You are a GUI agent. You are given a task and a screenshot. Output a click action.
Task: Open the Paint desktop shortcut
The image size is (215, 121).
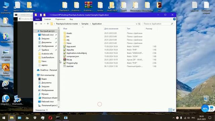[6, 84]
